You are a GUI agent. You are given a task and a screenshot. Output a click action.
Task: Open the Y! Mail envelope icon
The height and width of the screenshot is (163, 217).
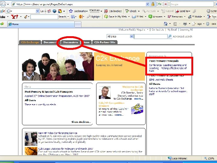[x=134, y=17]
